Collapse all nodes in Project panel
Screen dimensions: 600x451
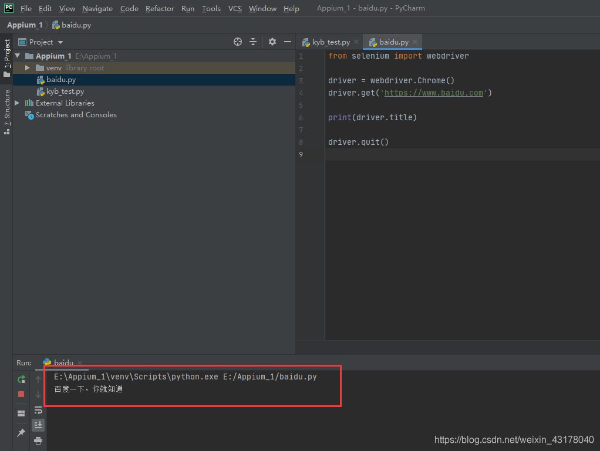point(253,42)
